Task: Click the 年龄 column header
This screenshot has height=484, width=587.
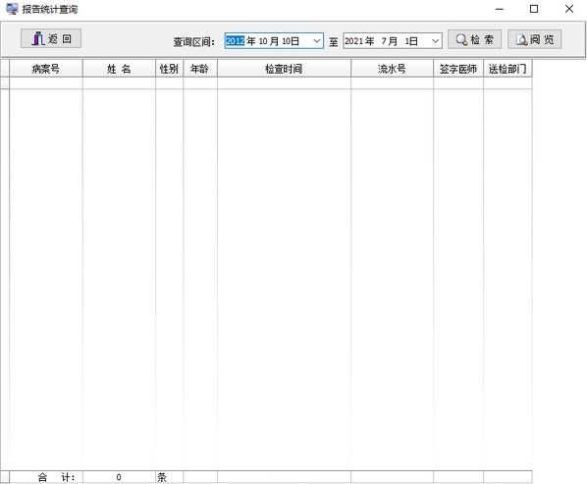Action: [200, 69]
